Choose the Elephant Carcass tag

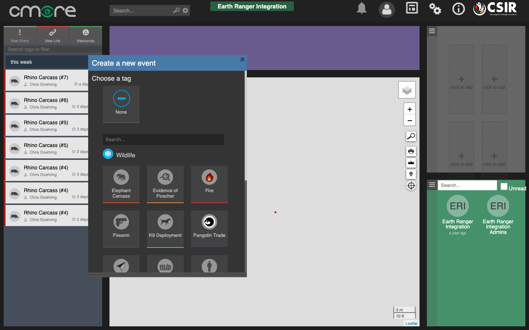tap(121, 184)
